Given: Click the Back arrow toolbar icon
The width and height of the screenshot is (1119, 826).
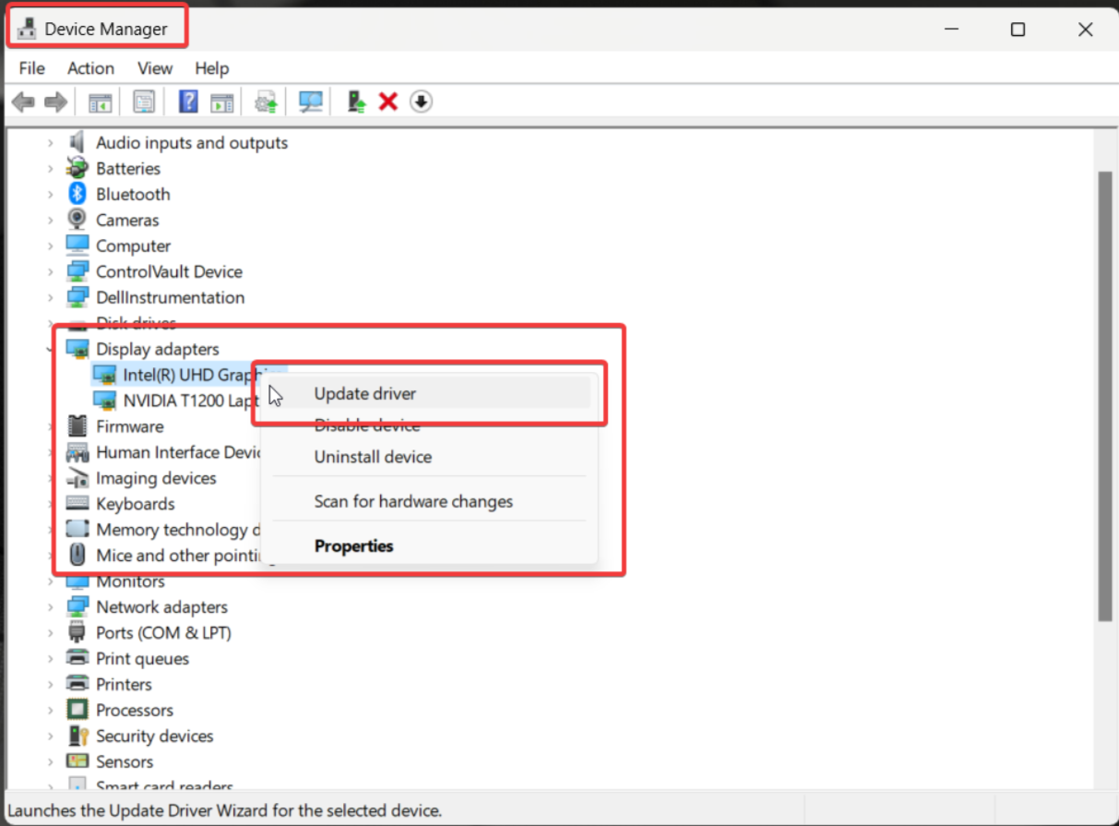Looking at the screenshot, I should pos(23,102).
